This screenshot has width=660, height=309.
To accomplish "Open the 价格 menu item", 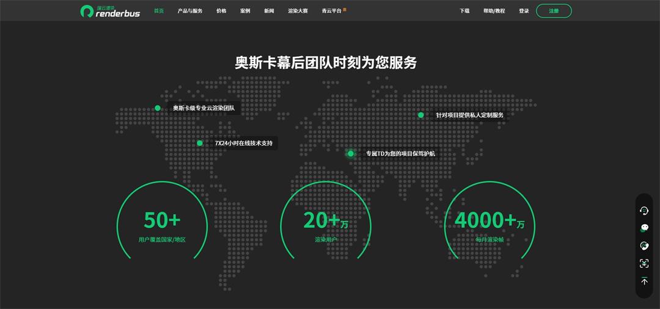I will [x=221, y=11].
